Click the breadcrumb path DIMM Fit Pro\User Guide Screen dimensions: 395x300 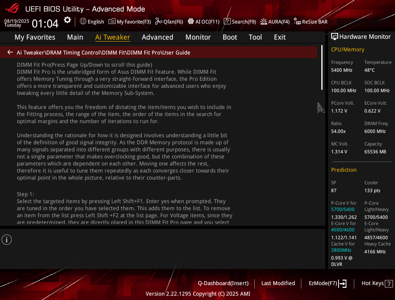click(x=158, y=53)
